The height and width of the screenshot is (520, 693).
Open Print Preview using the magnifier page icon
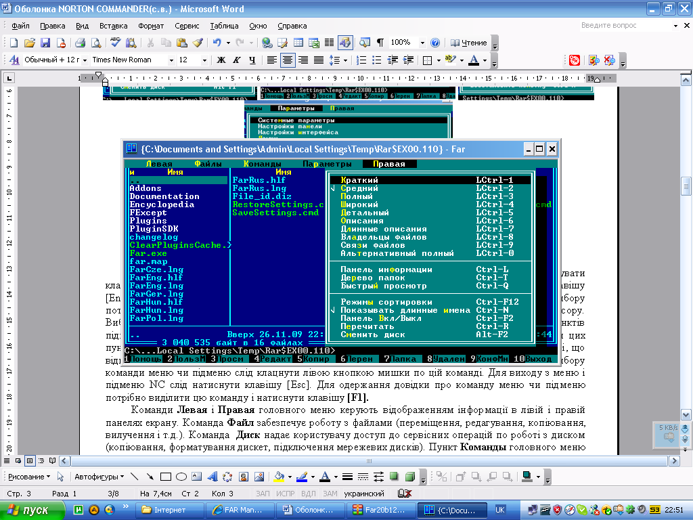pyautogui.click(x=95, y=43)
